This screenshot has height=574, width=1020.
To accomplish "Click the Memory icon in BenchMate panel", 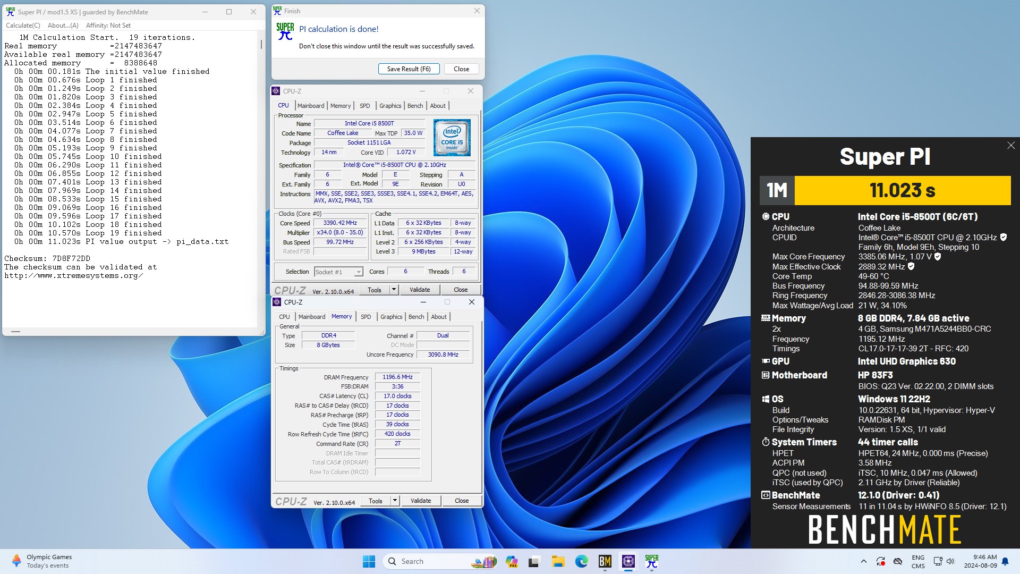I will pyautogui.click(x=766, y=318).
